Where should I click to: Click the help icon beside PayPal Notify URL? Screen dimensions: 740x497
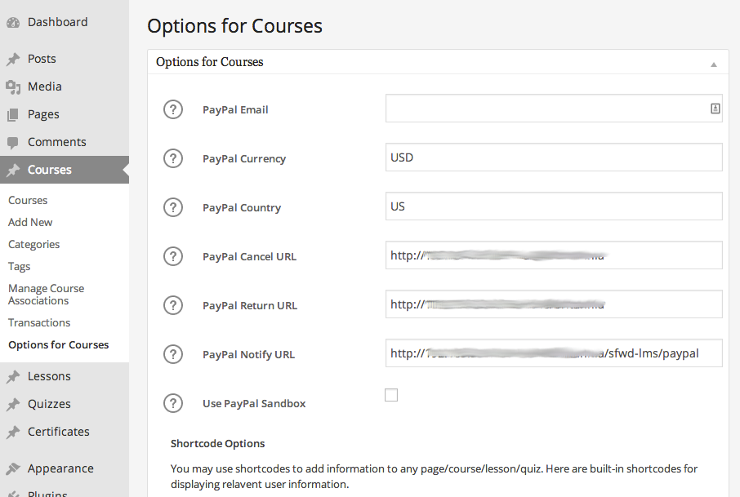tap(173, 354)
